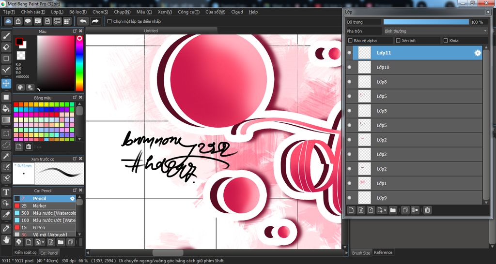Viewport: 496px width, 264px height.
Task: Delete layer with the trash icon
Action: (427, 210)
